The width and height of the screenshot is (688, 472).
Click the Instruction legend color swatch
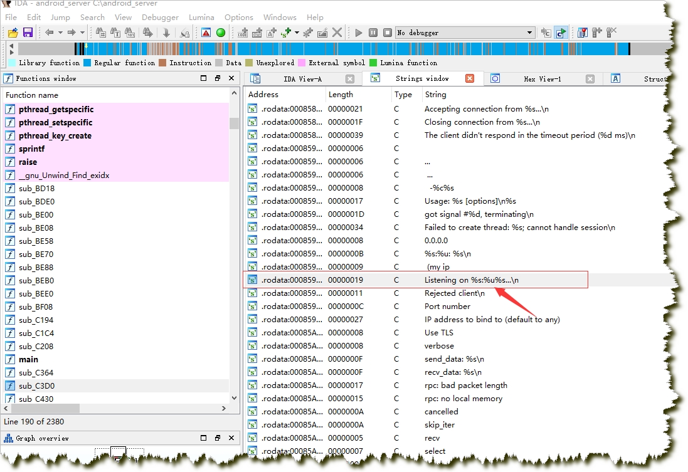(162, 63)
